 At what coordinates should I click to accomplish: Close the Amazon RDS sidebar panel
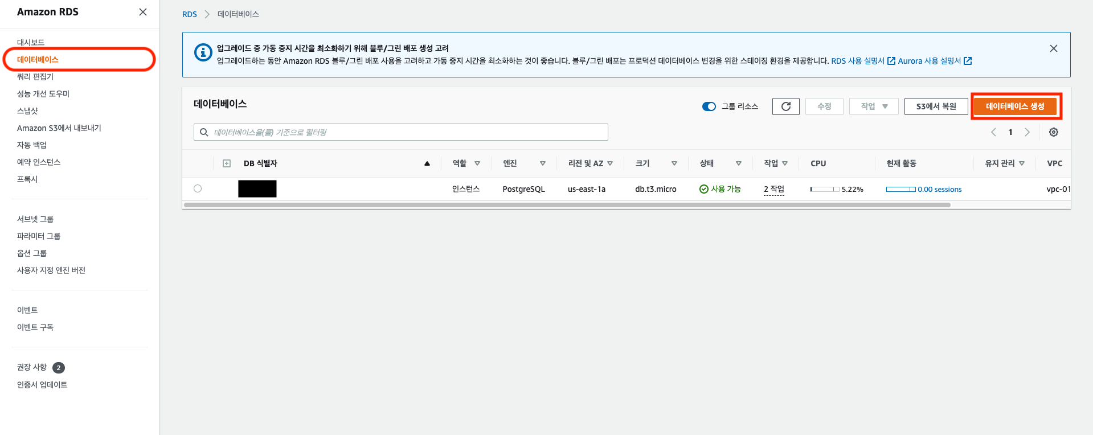(x=143, y=12)
